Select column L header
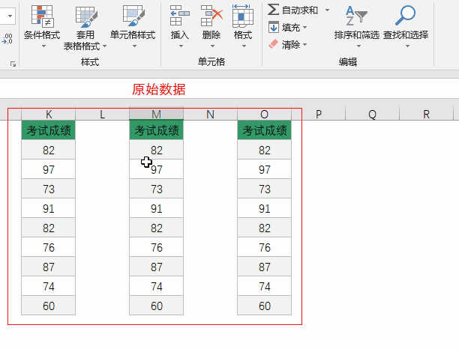The width and height of the screenshot is (459, 349). click(x=103, y=115)
